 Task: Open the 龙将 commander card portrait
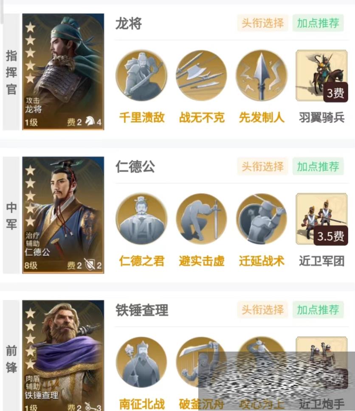[63, 72]
